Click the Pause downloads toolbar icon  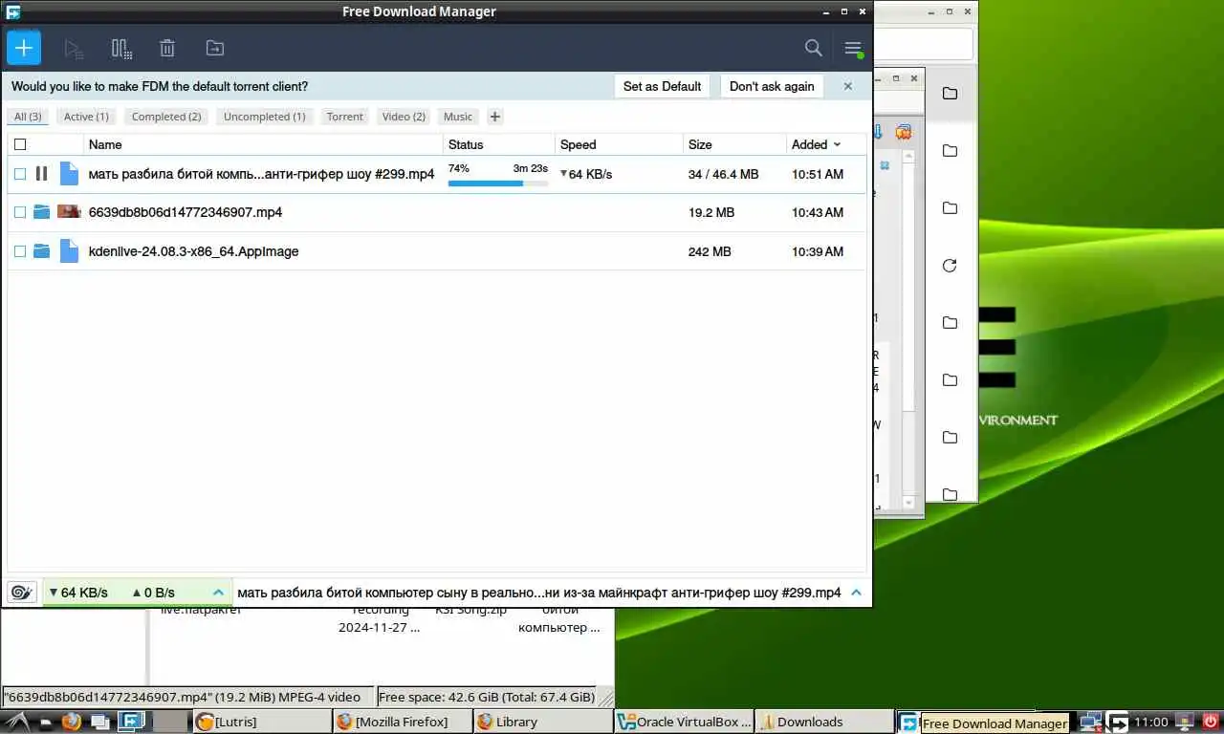(x=121, y=48)
